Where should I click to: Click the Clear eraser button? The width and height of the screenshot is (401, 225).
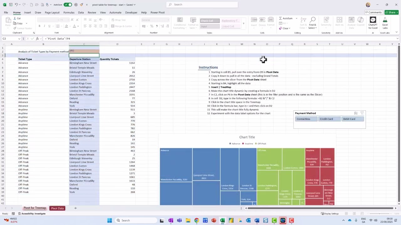[x=284, y=28]
